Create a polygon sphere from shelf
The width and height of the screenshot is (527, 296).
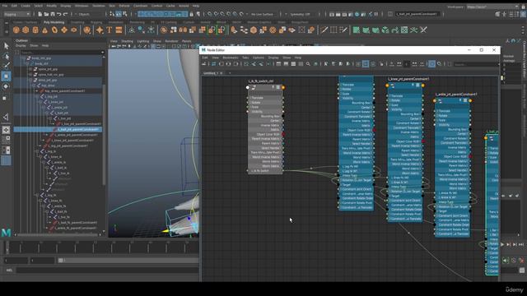[x=16, y=30]
